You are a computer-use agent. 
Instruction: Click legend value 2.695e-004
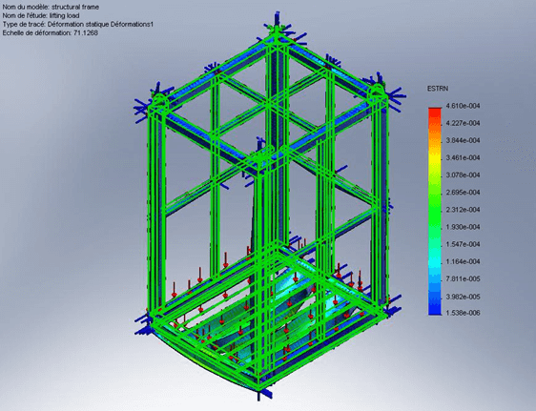pyautogui.click(x=463, y=193)
